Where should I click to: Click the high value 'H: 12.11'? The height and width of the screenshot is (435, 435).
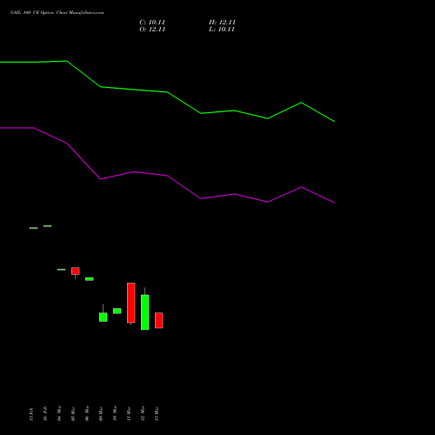click(222, 23)
